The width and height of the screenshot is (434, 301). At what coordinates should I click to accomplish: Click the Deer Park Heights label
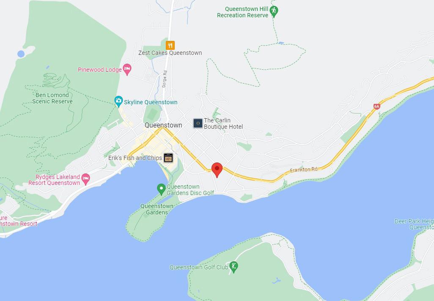[414, 224]
